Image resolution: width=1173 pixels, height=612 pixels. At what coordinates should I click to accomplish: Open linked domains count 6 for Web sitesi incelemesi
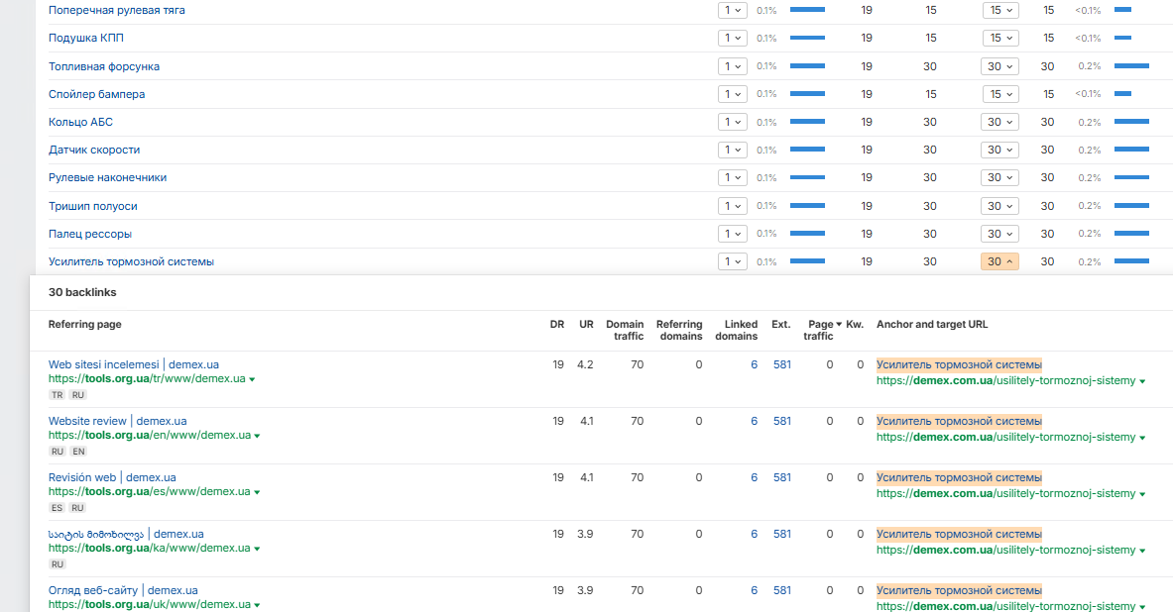[x=754, y=364]
